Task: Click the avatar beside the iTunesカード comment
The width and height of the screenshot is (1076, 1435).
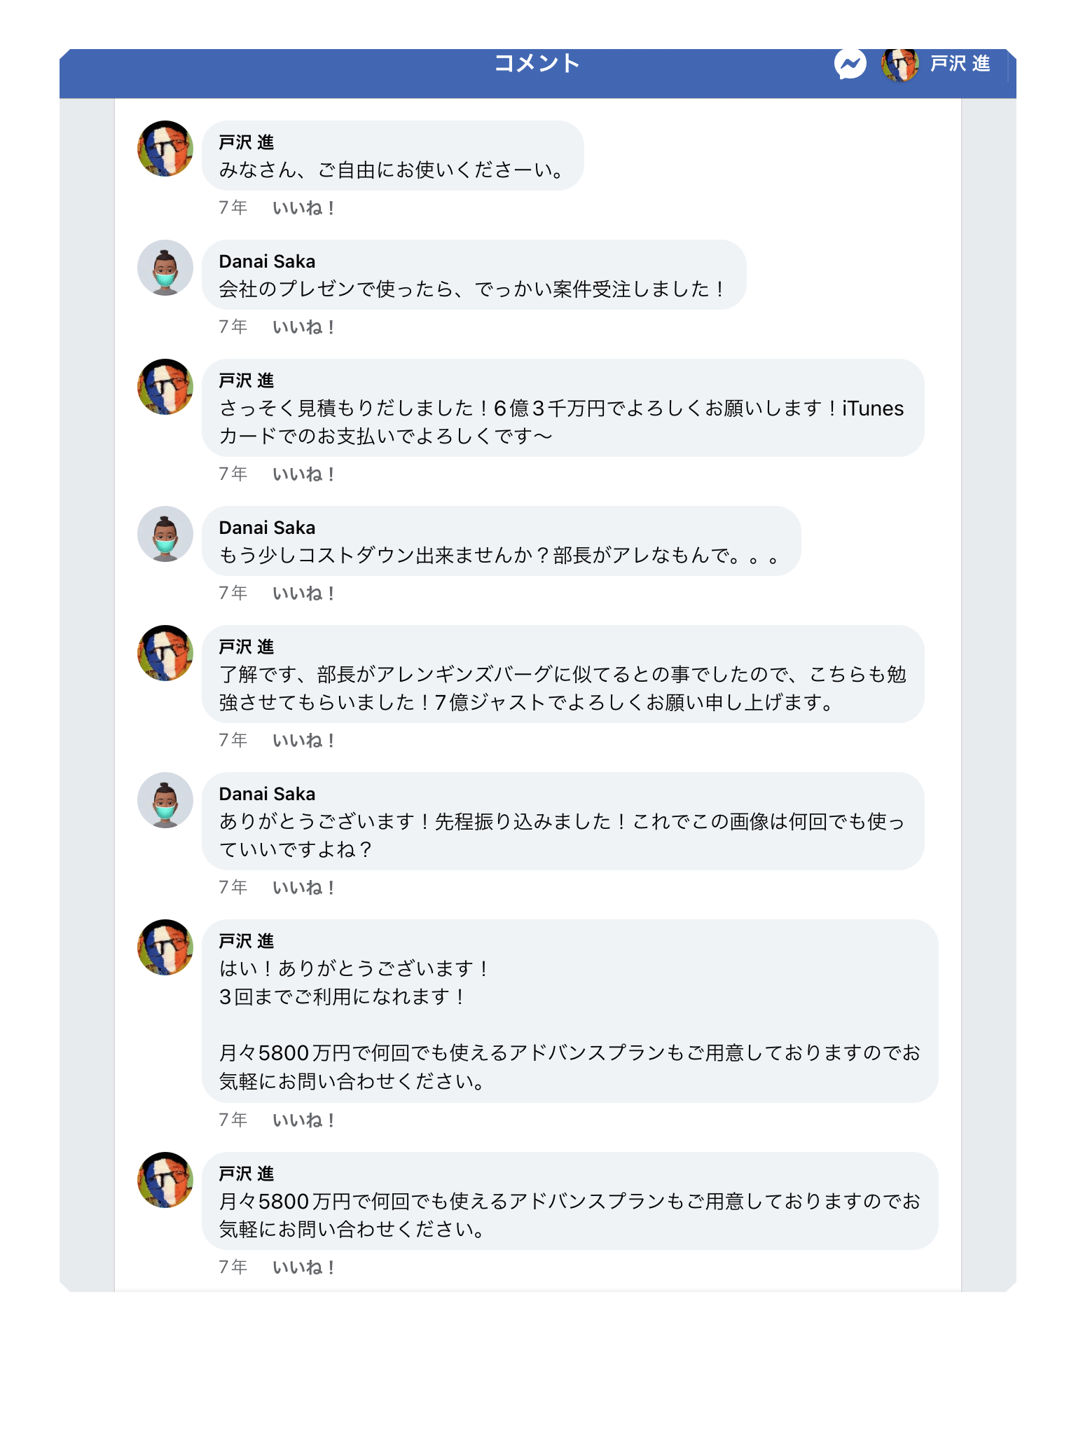Action: [165, 387]
